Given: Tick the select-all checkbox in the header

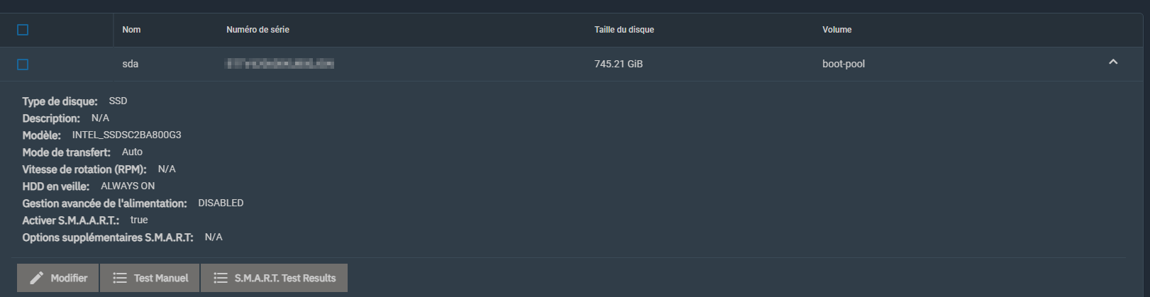Looking at the screenshot, I should coord(23,30).
